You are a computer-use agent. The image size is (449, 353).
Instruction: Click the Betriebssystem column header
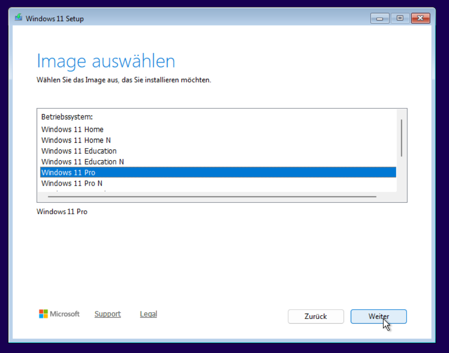click(x=67, y=117)
